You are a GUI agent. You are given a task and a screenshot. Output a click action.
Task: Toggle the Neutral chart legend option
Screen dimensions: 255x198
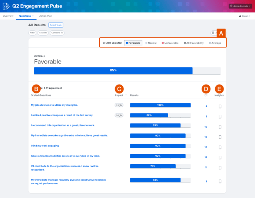(x=151, y=43)
